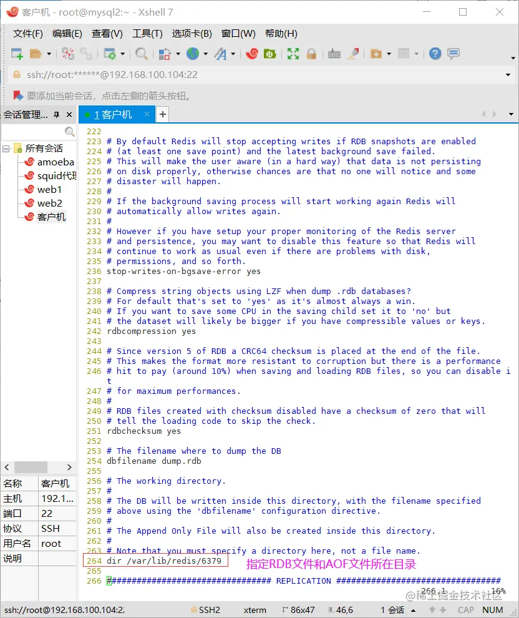Click the new folder transfer icon

click(x=376, y=54)
